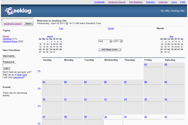Switch to Week calendar view
This screenshot has height=125, width=188.
pyautogui.click(x=111, y=28)
